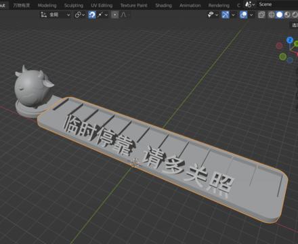The height and width of the screenshot is (244, 298).
Task: Click the blue Z axis gizmo
Action: click(290, 41)
